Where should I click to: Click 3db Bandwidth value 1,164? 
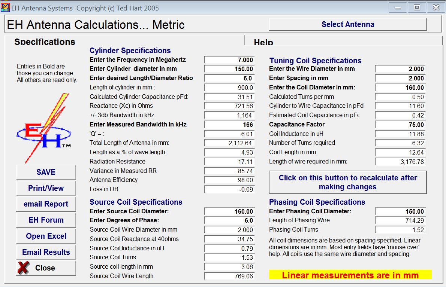pyautogui.click(x=229, y=116)
